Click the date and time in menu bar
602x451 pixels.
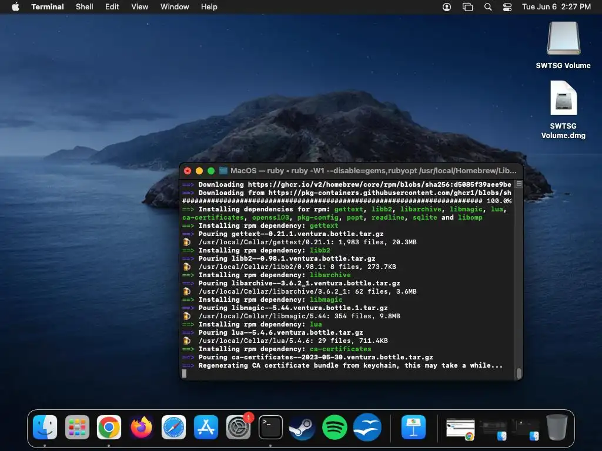tap(556, 7)
